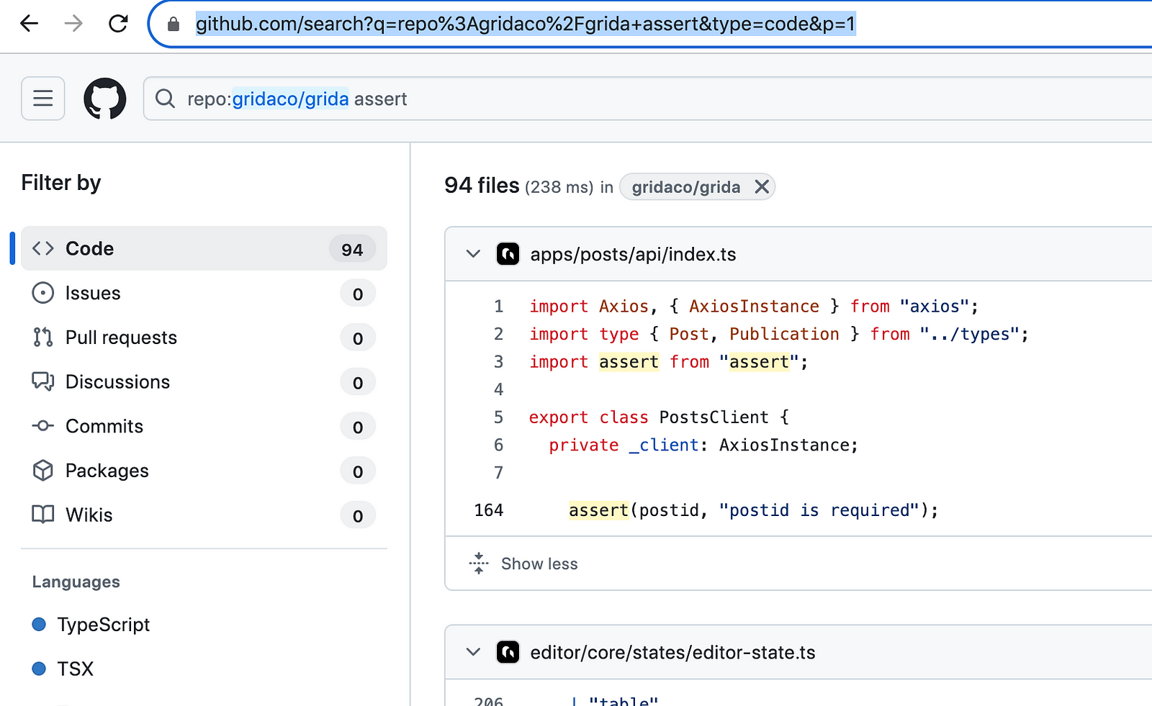Click the site lock icon in address bar
Image resolution: width=1152 pixels, height=706 pixels.
point(173,24)
